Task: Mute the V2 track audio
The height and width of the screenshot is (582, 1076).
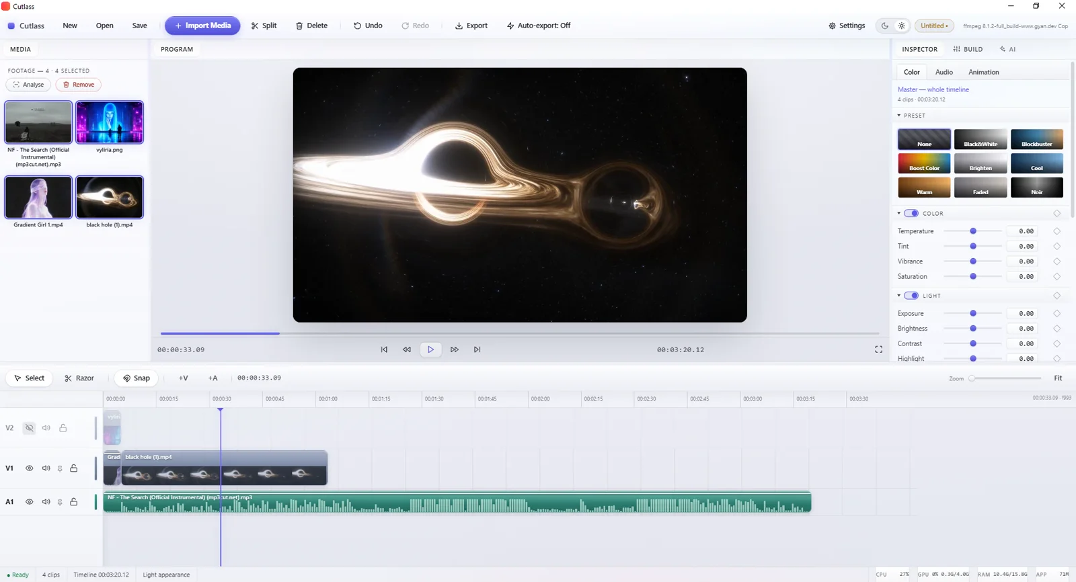Action: 46,428
